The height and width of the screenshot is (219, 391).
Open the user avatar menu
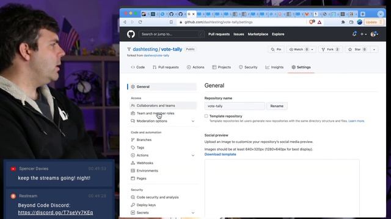point(375,34)
